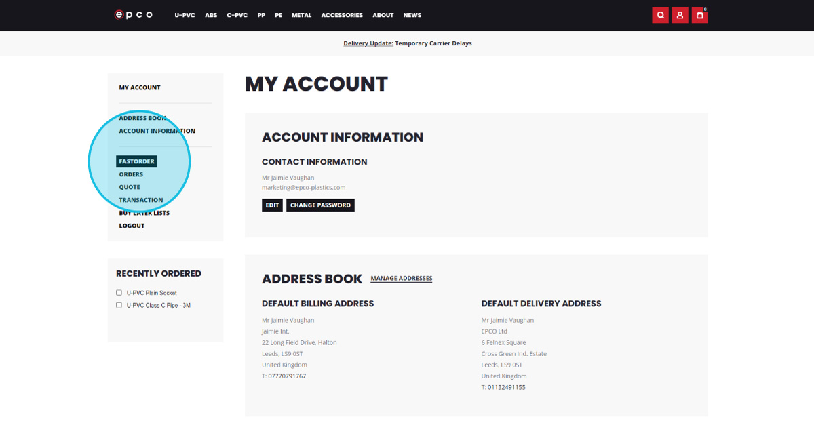
Task: Click the Cross Green Ind. Estate line
Action: pos(514,354)
